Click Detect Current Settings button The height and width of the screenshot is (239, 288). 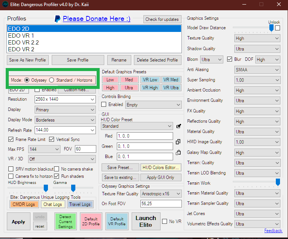65,222
